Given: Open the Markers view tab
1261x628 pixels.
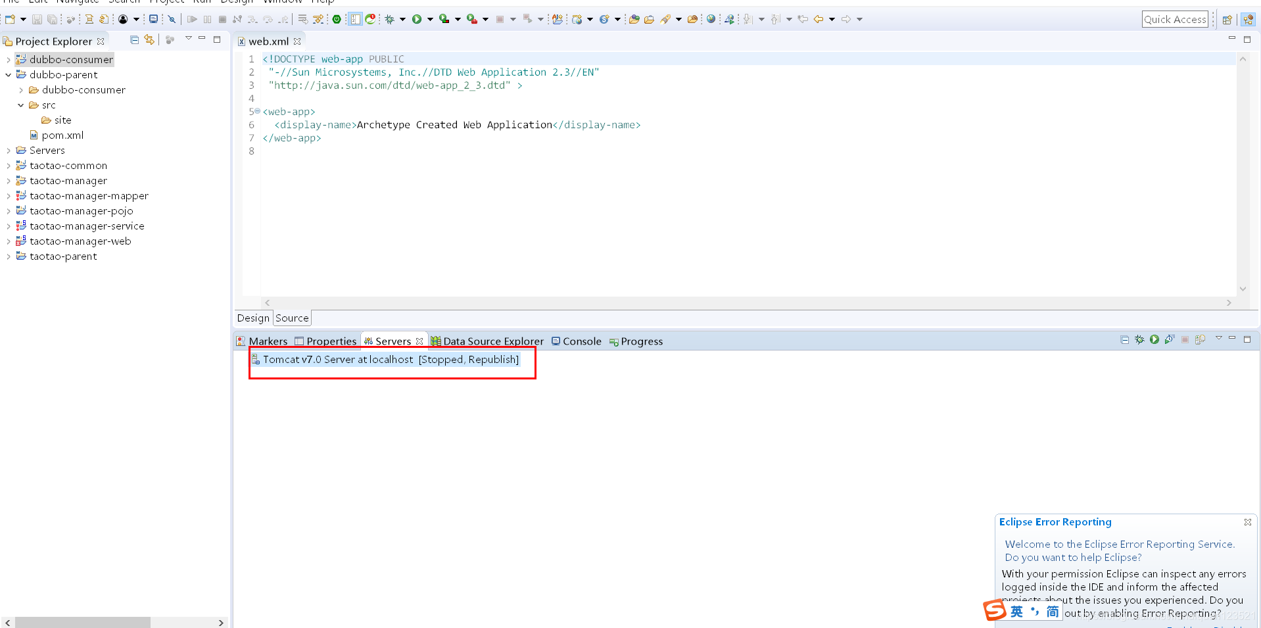Looking at the screenshot, I should (x=262, y=341).
